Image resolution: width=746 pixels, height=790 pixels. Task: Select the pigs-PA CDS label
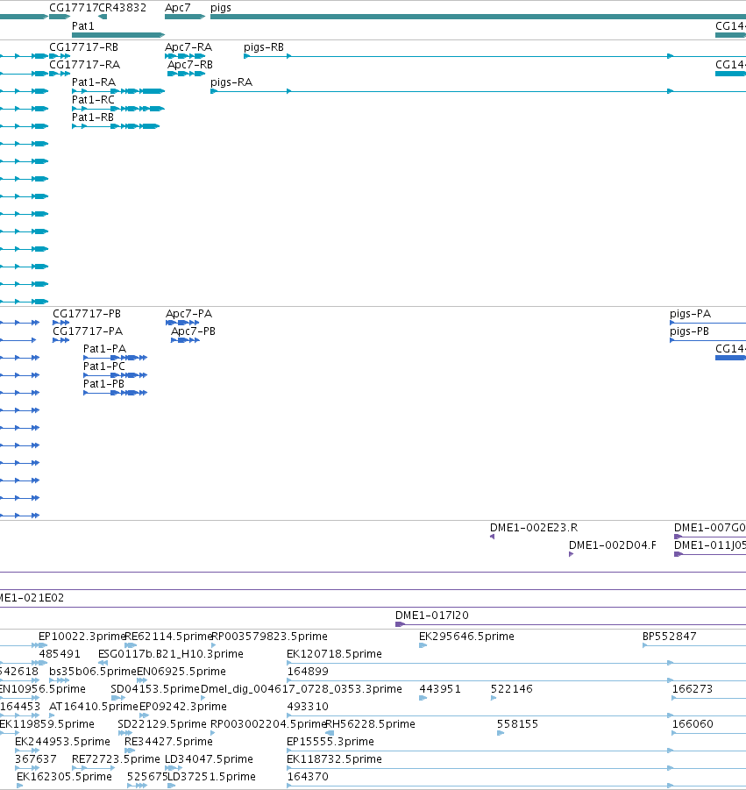(x=690, y=313)
